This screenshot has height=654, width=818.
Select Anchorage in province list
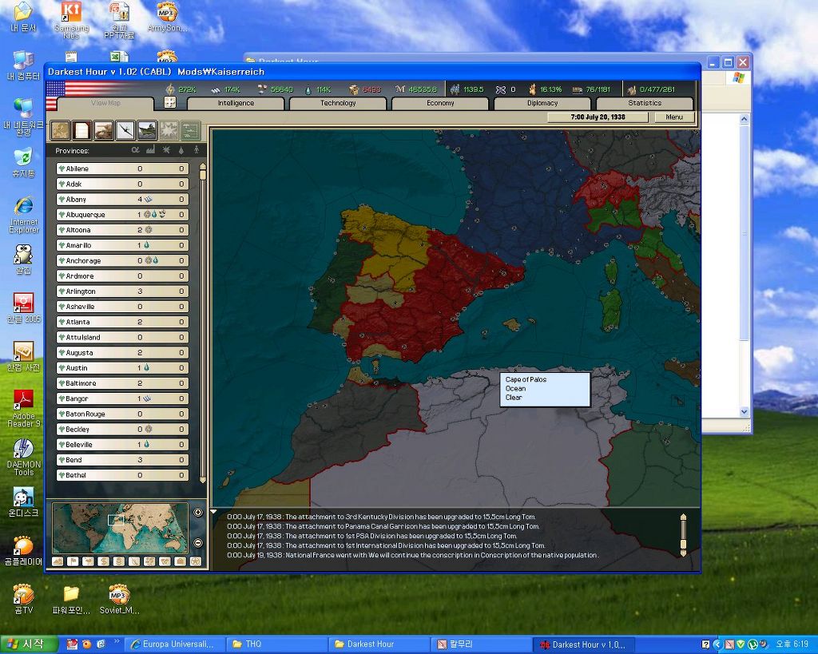[x=122, y=260]
